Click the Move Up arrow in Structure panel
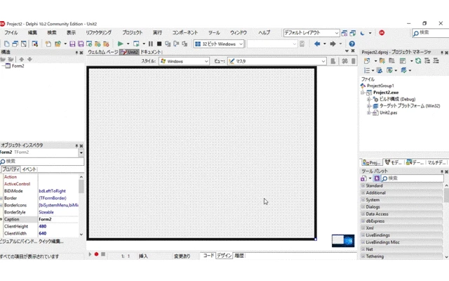 (22, 59)
